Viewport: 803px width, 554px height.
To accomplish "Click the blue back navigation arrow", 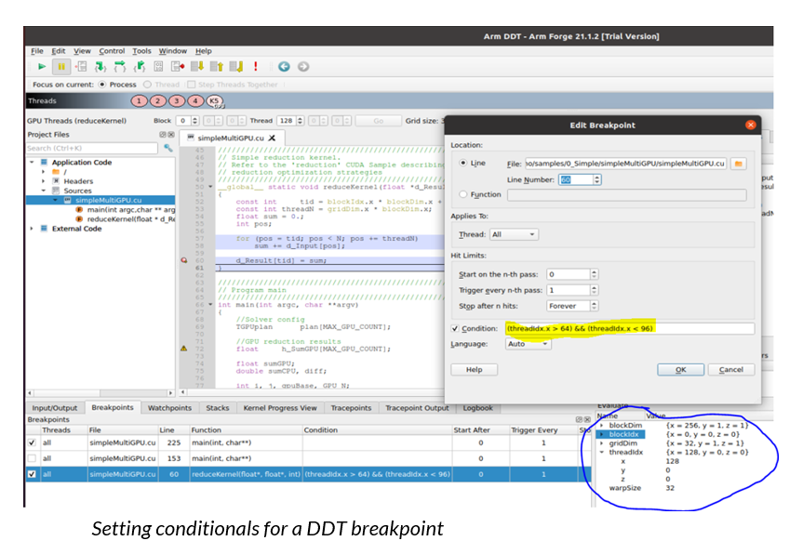I will [x=284, y=66].
